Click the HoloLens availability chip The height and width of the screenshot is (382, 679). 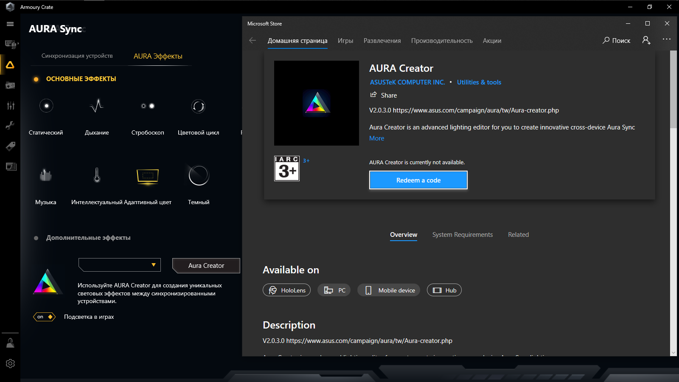pyautogui.click(x=287, y=290)
